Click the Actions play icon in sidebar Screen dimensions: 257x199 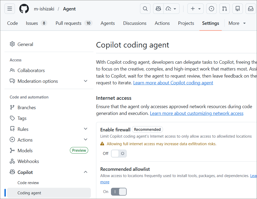click(12, 139)
